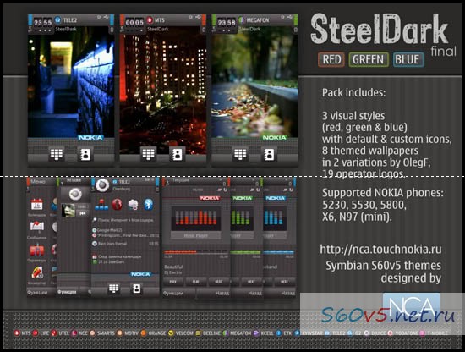This screenshot has height=352, width=465.
Task: Tap the red equalizer visualization in music player
Action: click(x=196, y=218)
